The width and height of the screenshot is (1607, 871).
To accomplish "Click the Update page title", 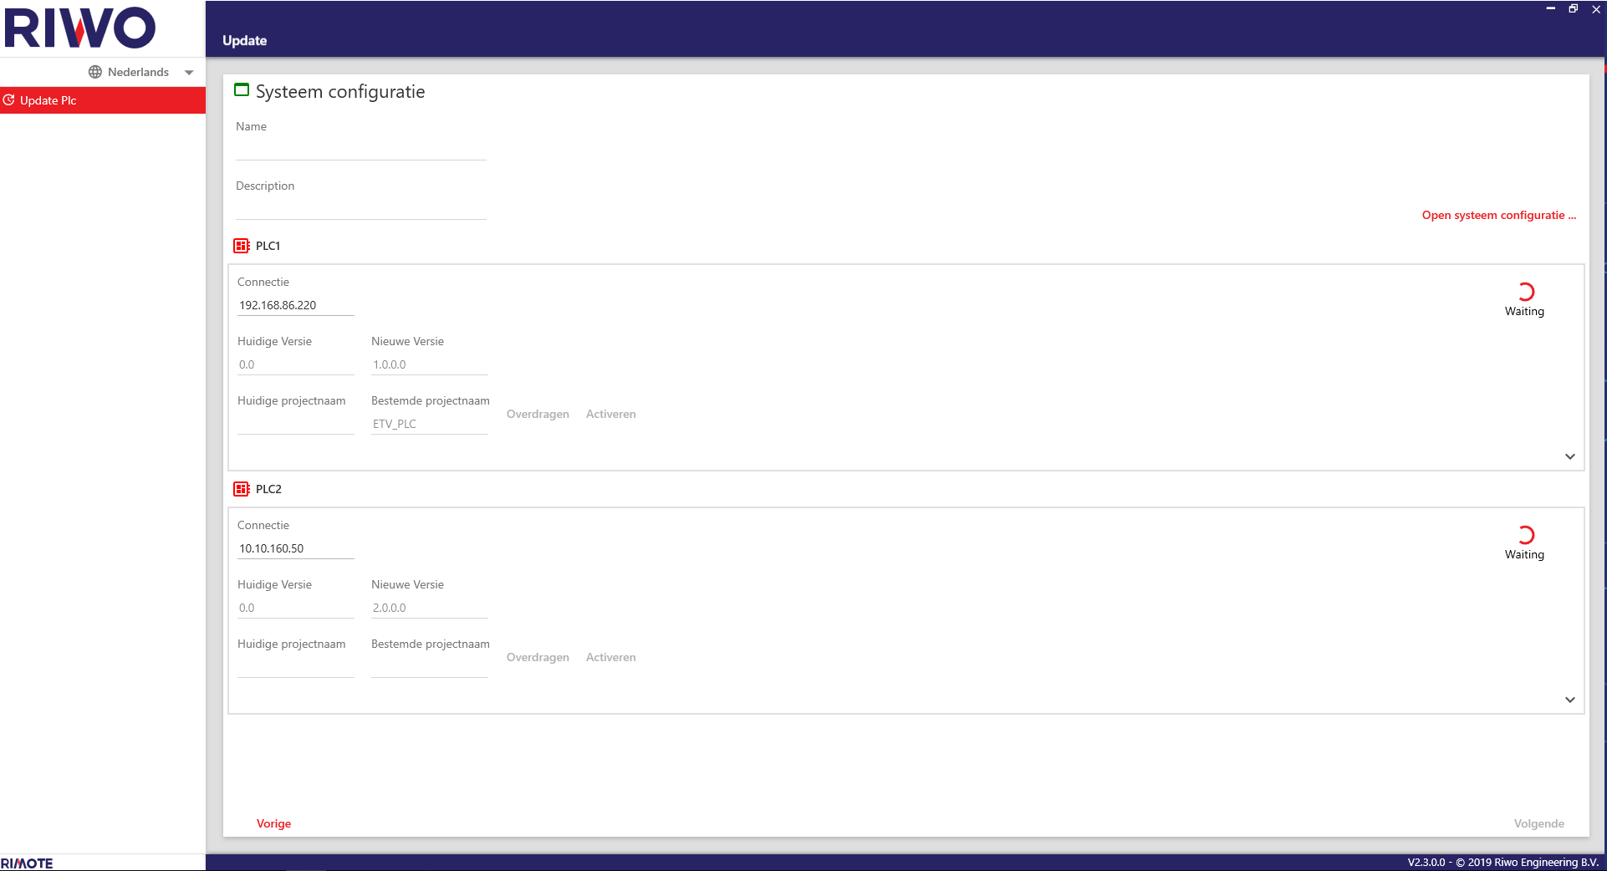I will 244,40.
